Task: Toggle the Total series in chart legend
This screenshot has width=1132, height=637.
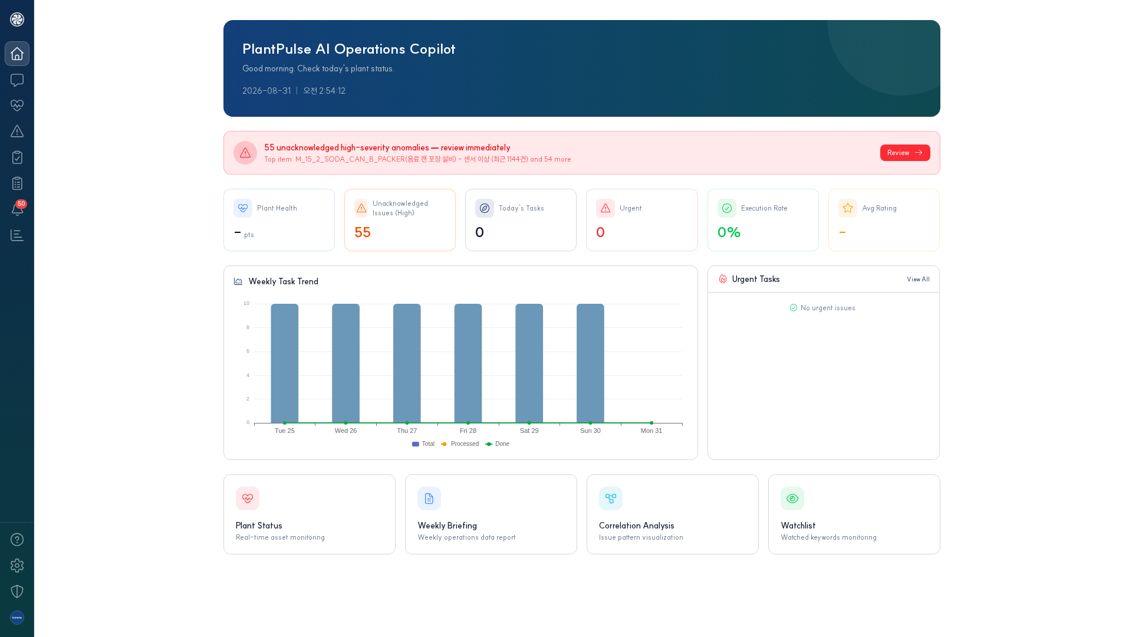Action: [x=423, y=444]
